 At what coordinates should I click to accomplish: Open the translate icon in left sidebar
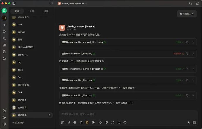[x=4, y=38]
